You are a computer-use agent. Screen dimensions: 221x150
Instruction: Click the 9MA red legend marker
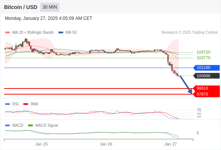point(25,104)
